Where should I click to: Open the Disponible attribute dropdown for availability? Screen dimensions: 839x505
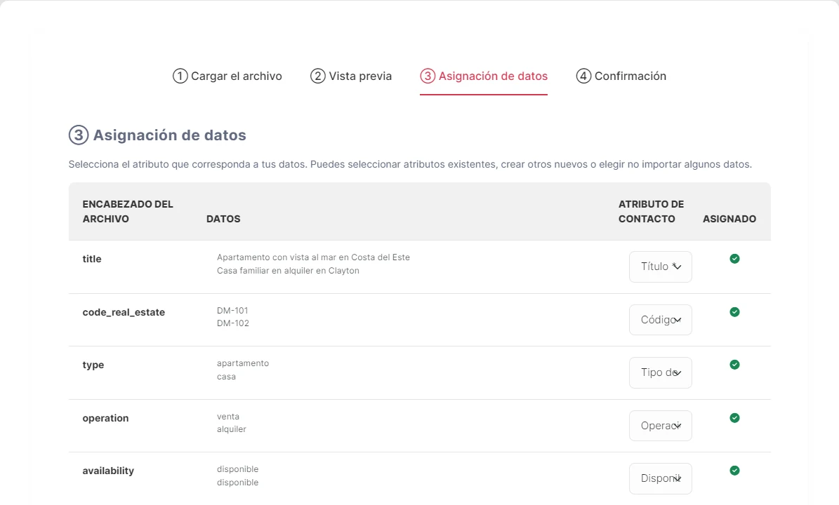[660, 478]
